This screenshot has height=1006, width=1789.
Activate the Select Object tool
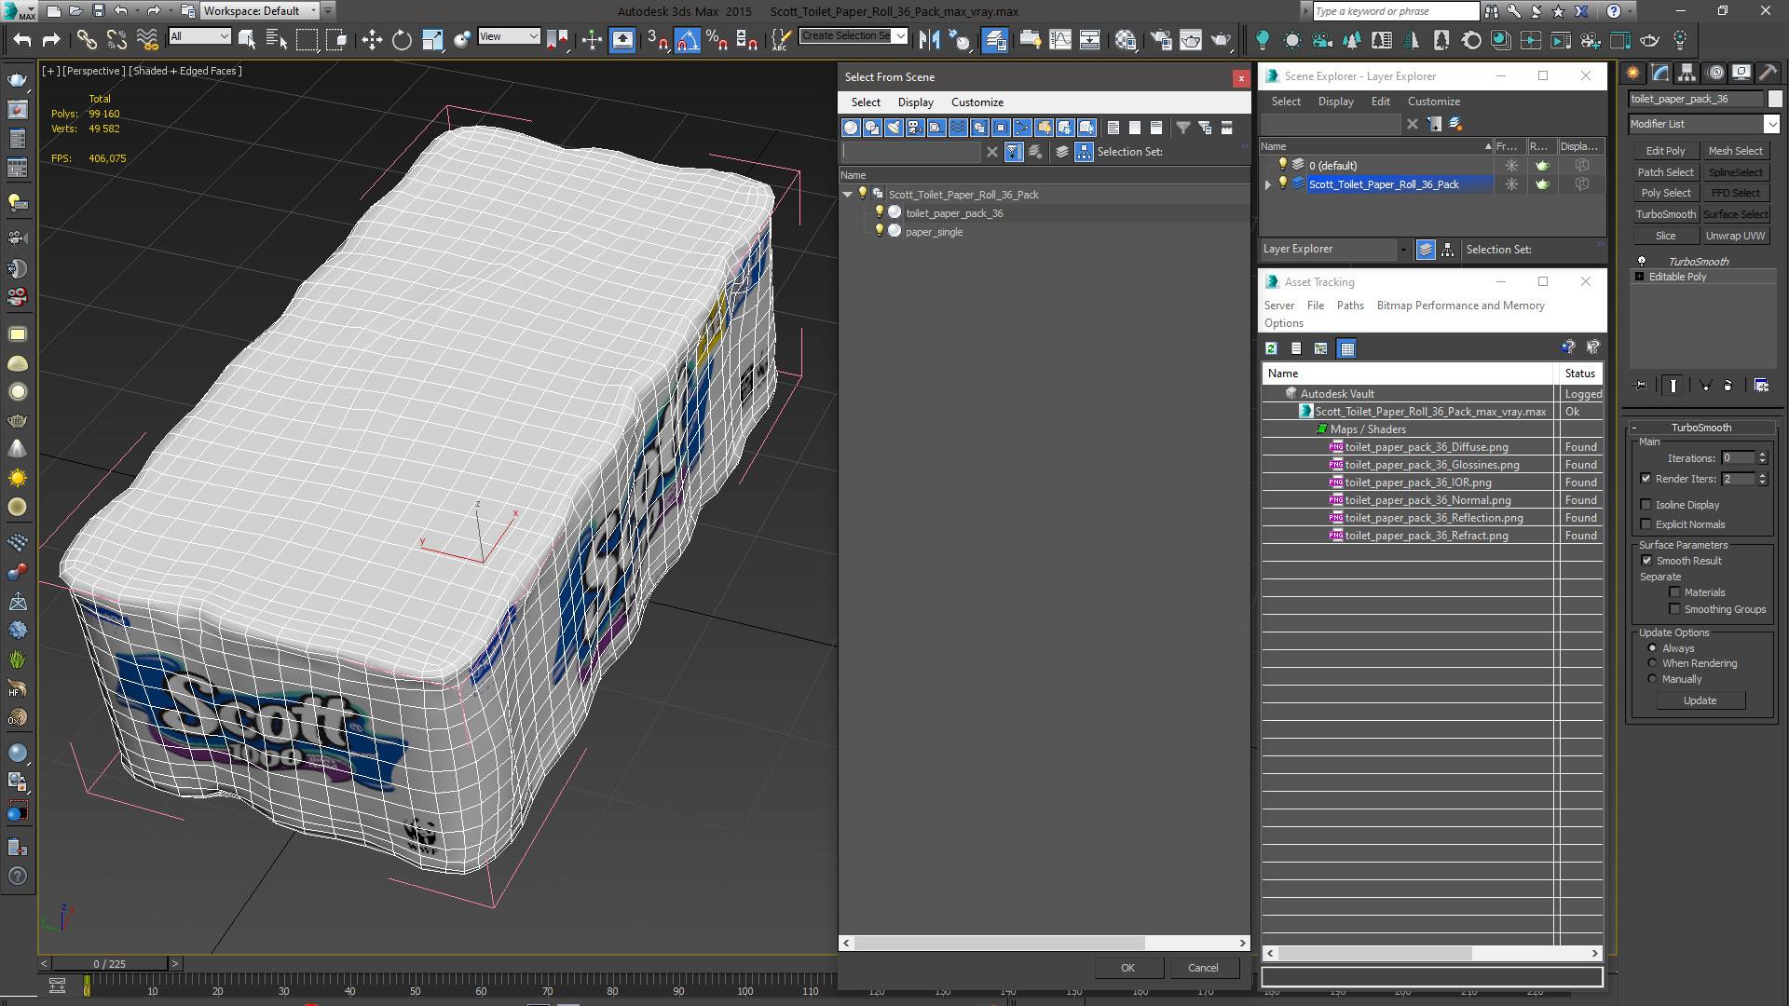click(247, 39)
